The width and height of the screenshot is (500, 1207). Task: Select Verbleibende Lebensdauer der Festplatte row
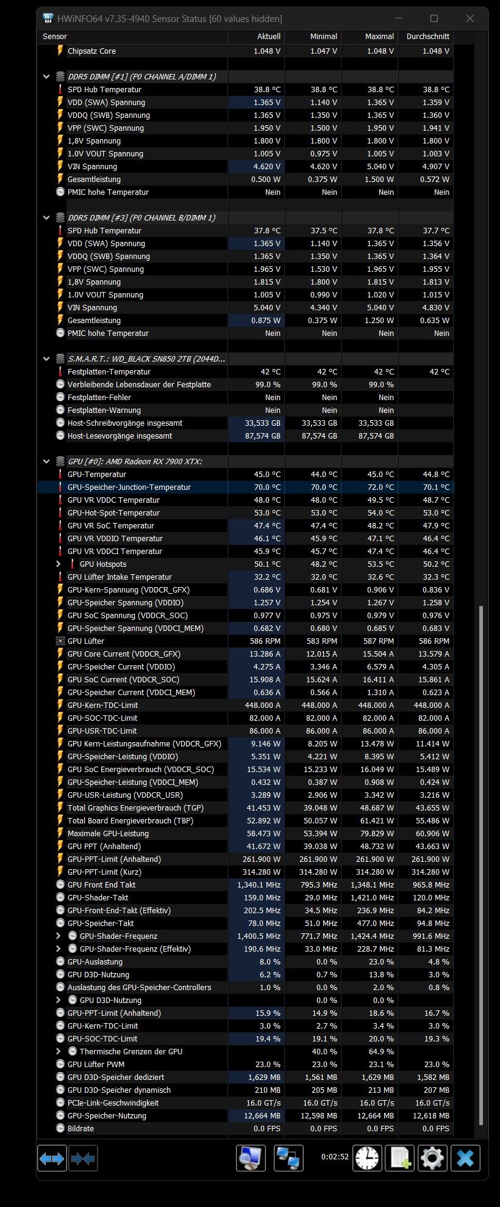coord(245,385)
